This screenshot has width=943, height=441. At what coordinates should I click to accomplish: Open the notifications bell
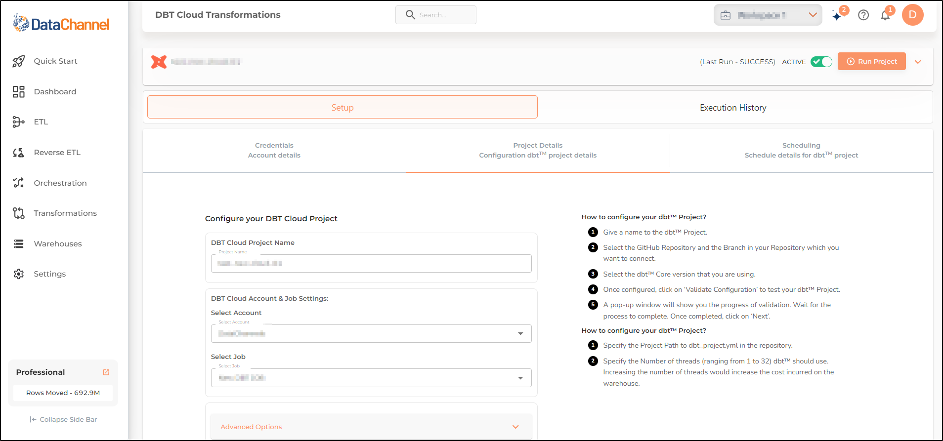click(885, 16)
